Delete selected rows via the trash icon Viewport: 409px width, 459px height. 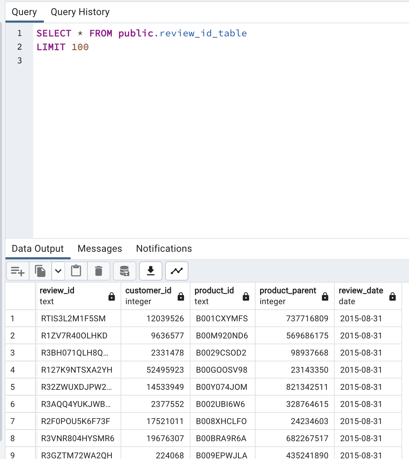pos(99,271)
